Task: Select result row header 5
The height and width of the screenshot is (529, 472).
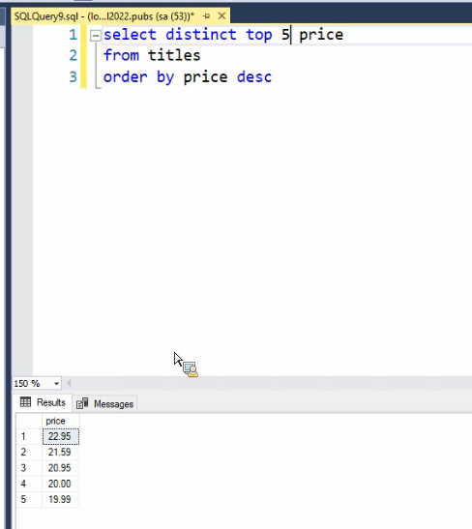Action: tap(29, 499)
